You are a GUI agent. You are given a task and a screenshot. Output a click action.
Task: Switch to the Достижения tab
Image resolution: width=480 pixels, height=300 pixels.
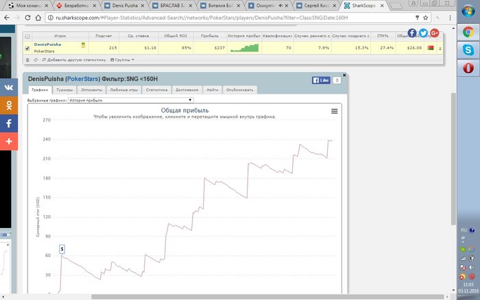[187, 90]
